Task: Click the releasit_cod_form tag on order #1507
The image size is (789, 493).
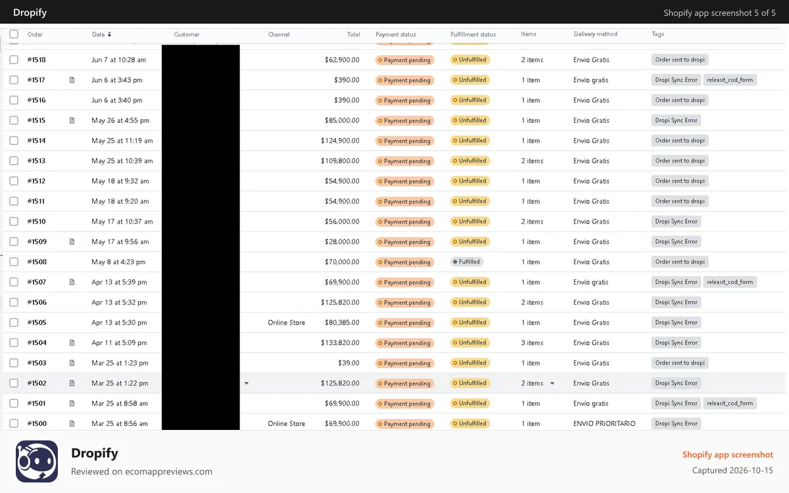Action: [x=730, y=282]
